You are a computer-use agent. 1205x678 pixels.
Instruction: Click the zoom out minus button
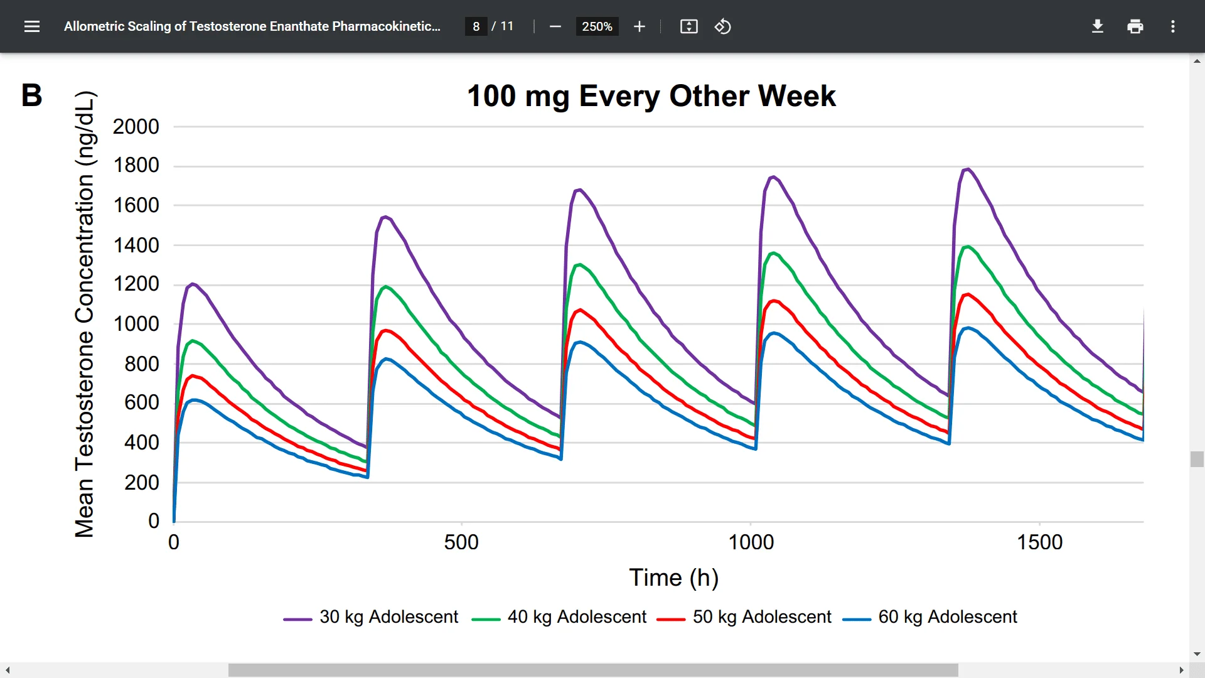pos(555,26)
